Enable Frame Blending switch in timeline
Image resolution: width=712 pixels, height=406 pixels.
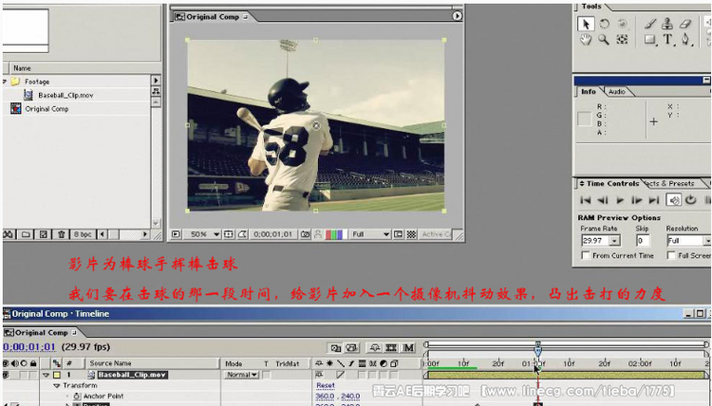(x=391, y=348)
